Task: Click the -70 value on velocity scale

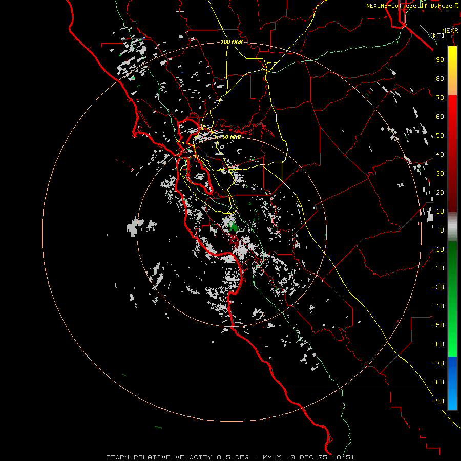Action: [438, 363]
